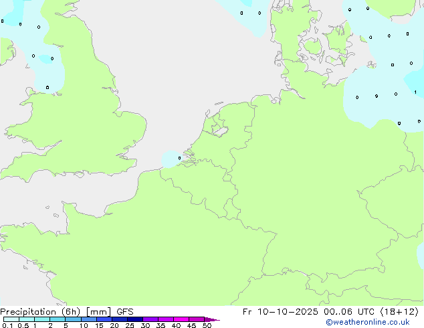Viewport: 424px width, 328px height.
Task: Click the '(18+12)' forecast run label
Action: [x=399, y=312]
